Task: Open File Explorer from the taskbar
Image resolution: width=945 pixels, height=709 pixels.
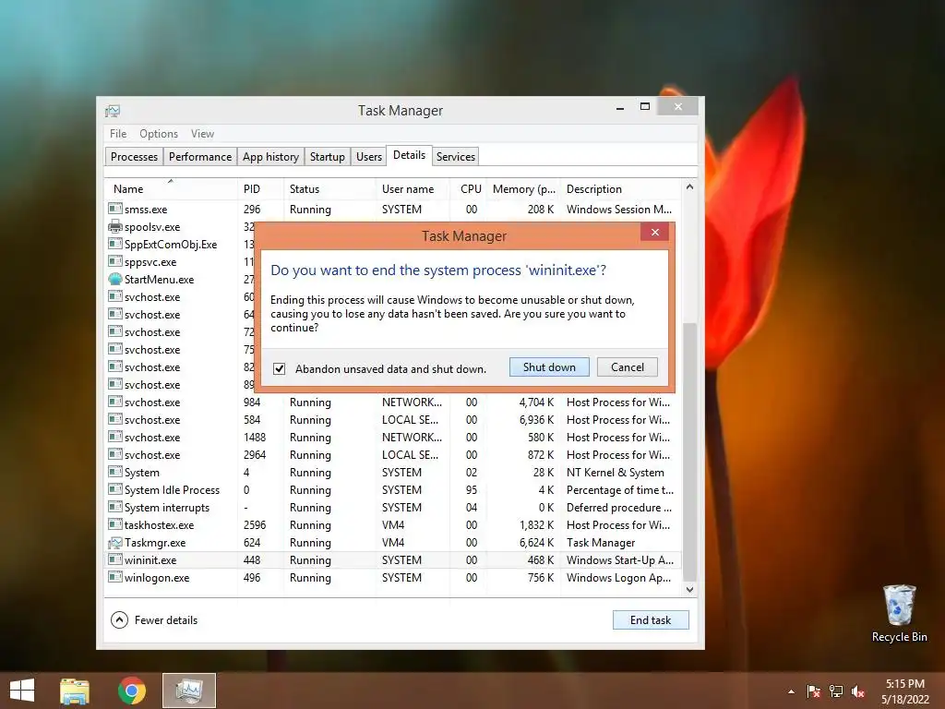Action: point(75,691)
